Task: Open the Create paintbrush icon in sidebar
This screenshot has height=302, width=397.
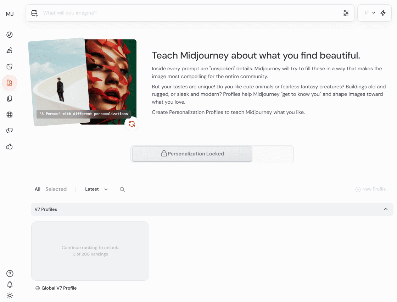Action: pos(10,51)
